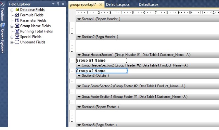Select Unbound Fields tree item

[33, 42]
